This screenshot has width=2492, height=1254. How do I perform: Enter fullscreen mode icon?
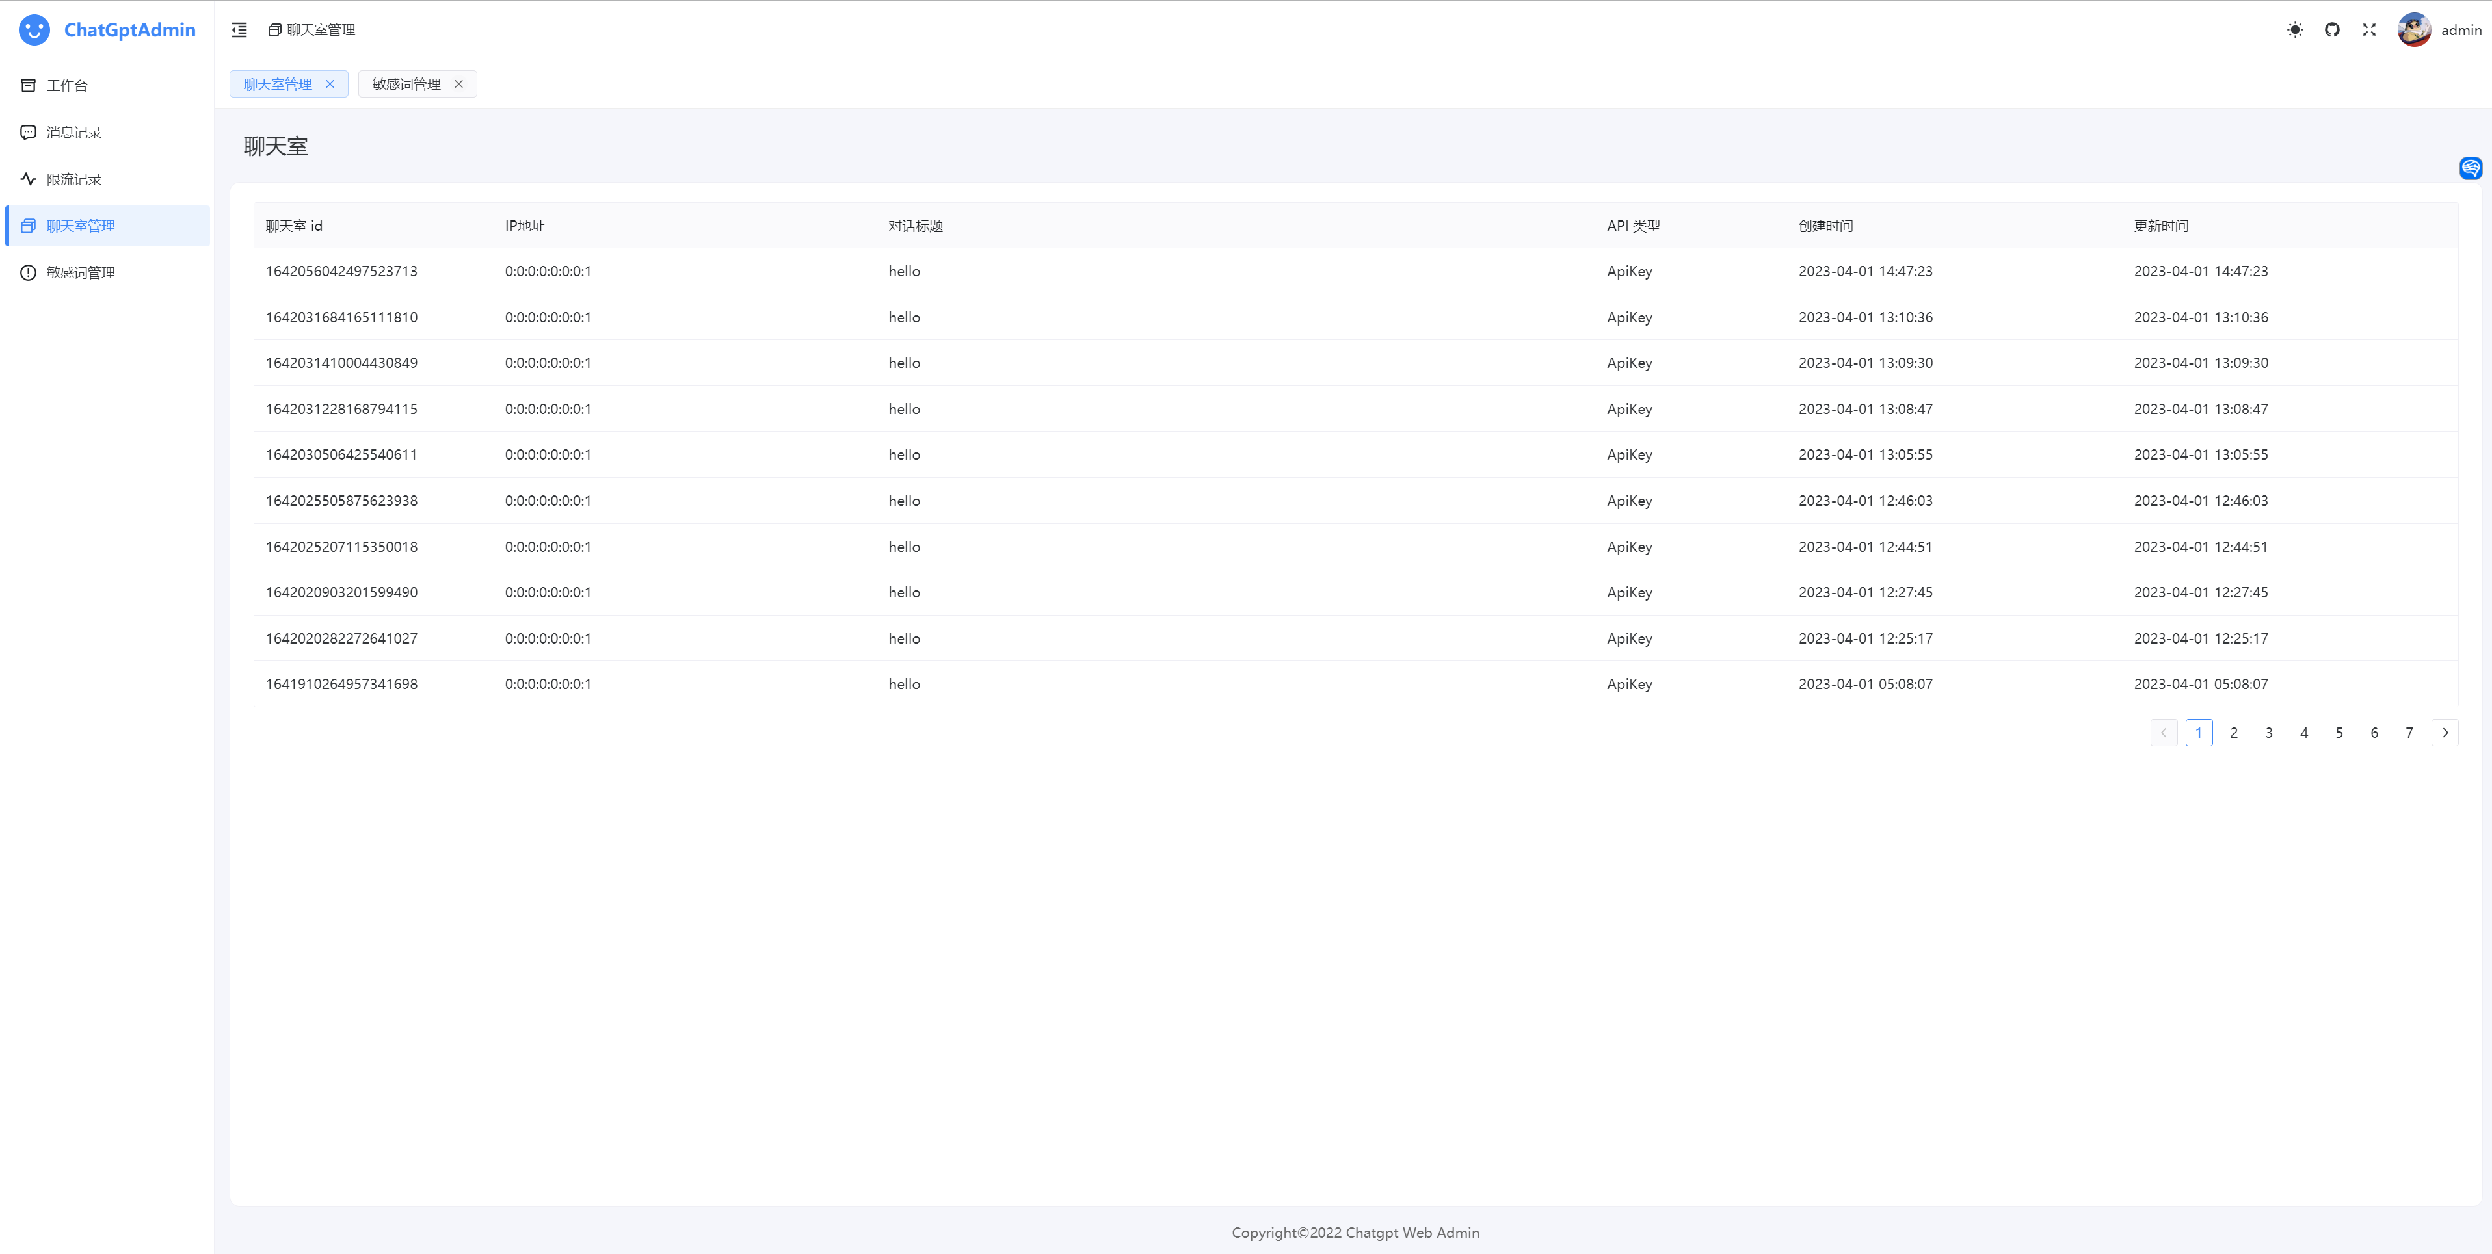(2369, 30)
